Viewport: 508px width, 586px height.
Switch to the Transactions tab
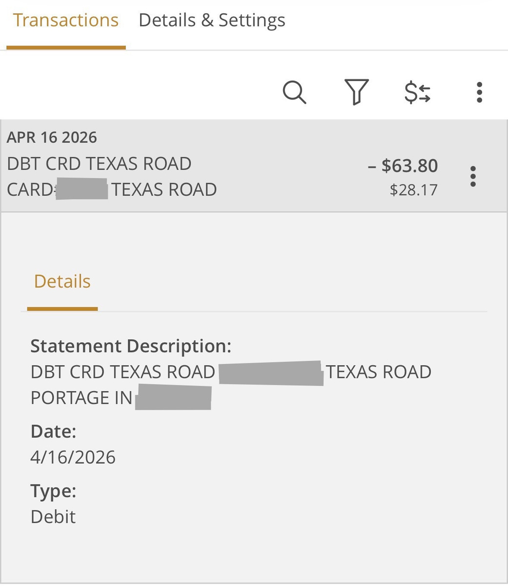[65, 21]
